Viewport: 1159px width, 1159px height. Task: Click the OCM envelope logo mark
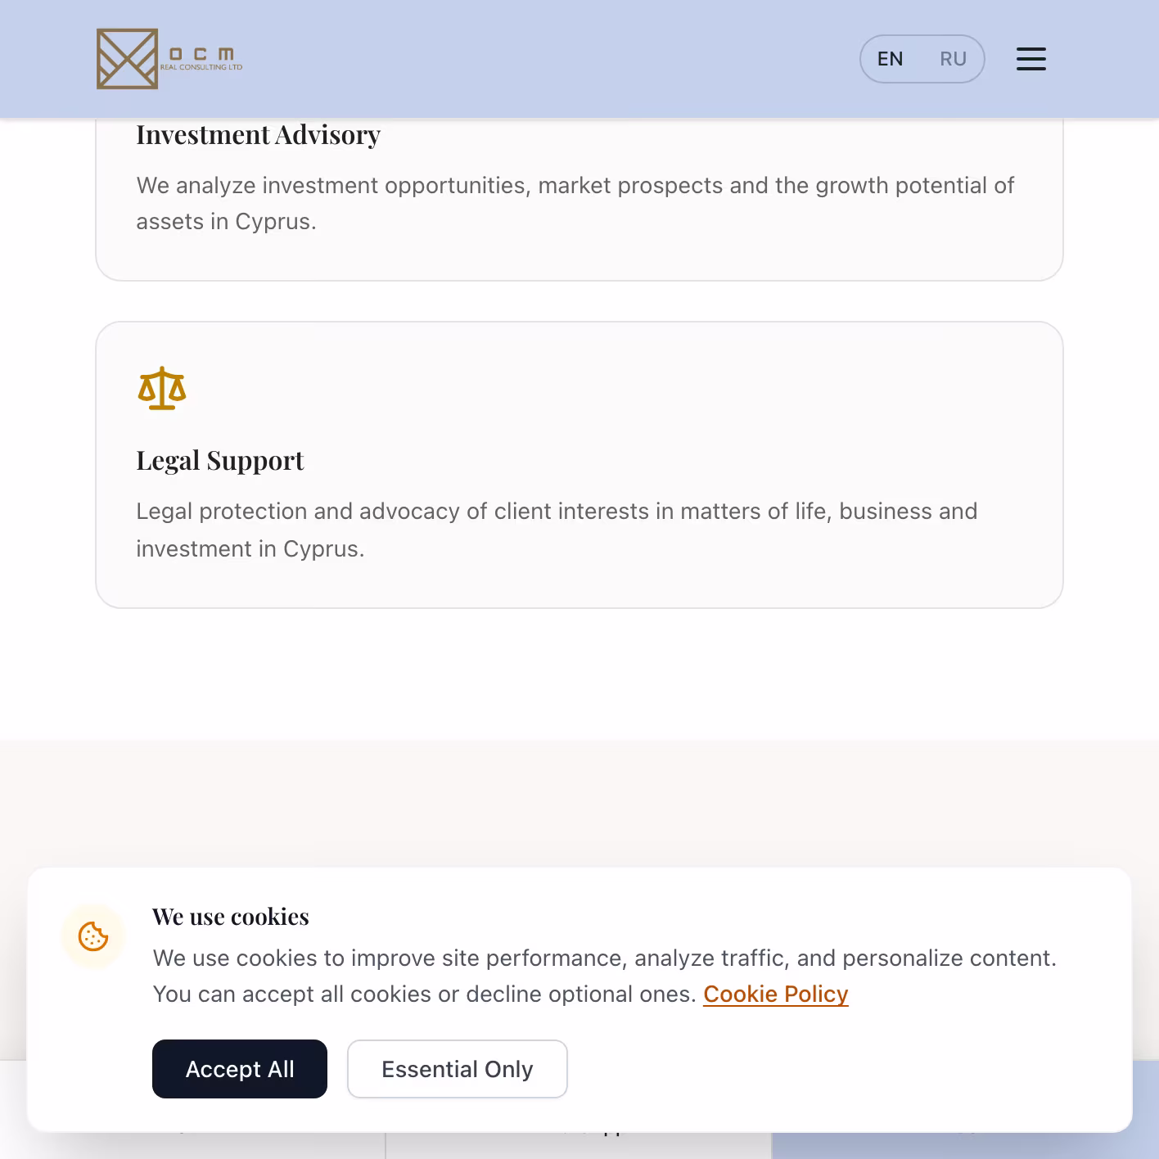127,59
